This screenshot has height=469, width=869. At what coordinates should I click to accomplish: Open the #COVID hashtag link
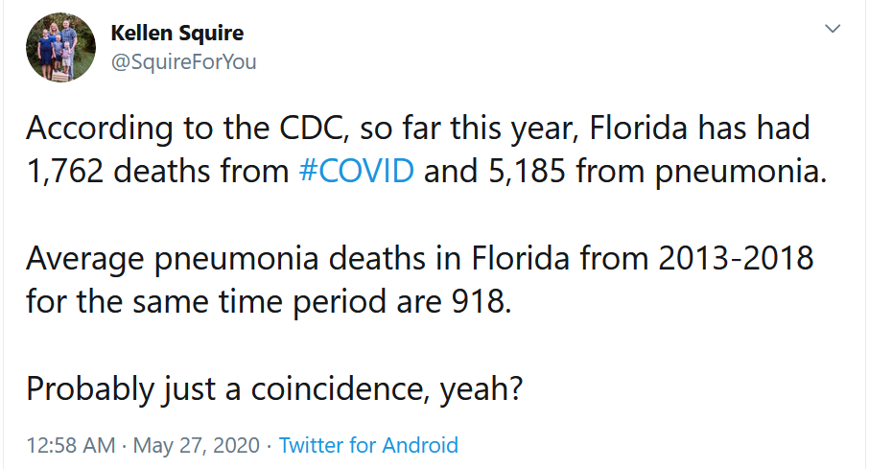point(357,170)
